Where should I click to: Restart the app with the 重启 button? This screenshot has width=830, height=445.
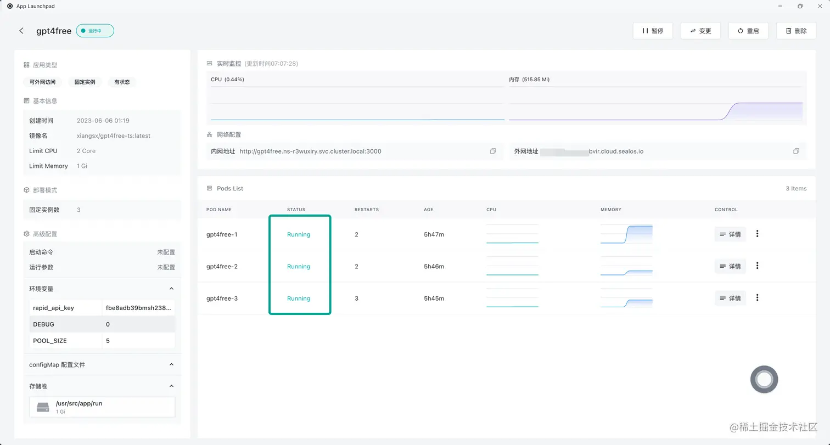point(748,31)
